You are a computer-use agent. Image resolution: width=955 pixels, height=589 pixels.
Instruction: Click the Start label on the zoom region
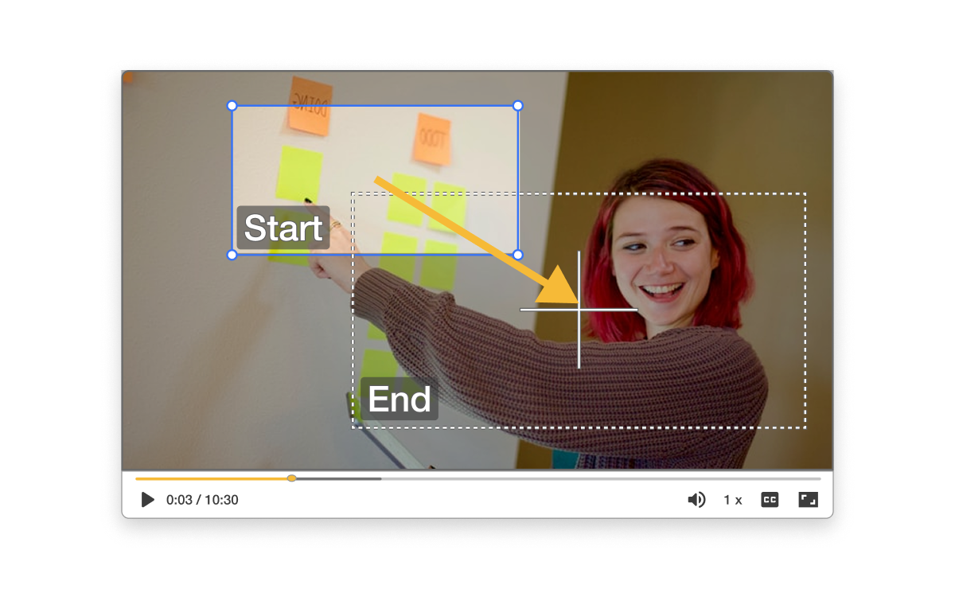[x=283, y=228]
